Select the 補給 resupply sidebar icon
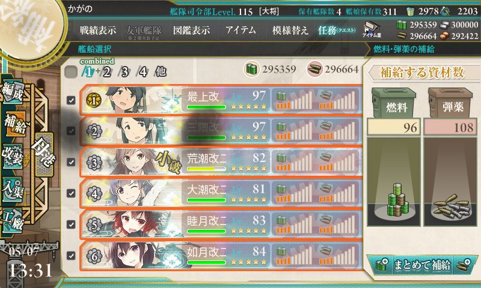Image resolution: width=481 pixels, height=288 pixels. pos(14,124)
